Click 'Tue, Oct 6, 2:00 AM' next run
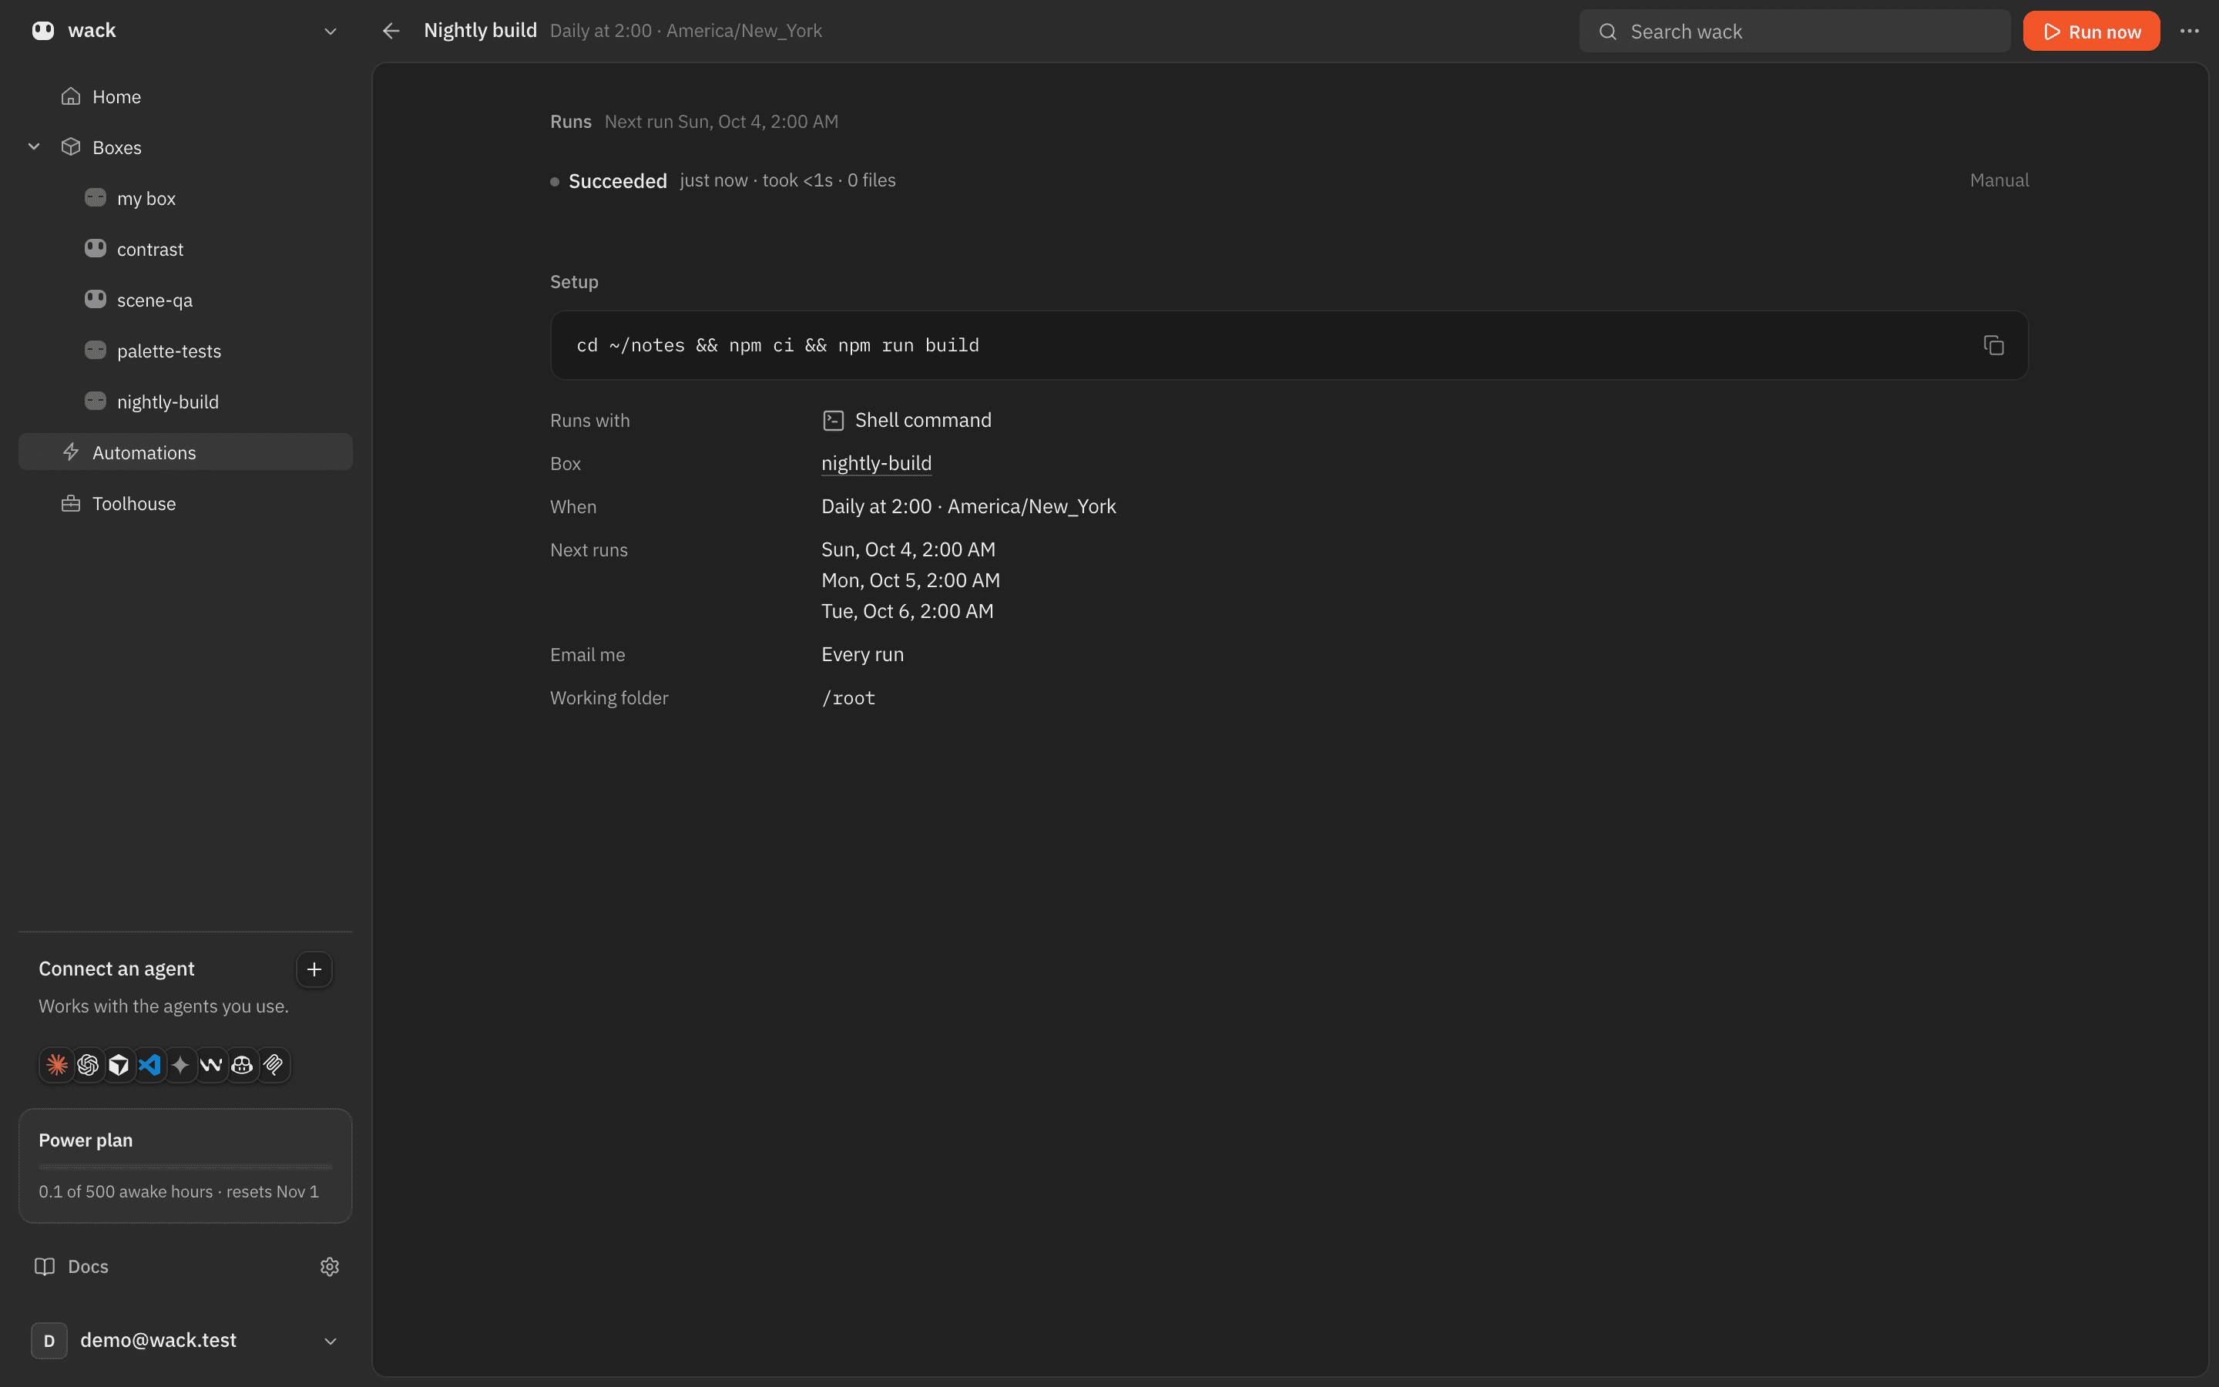Viewport: 2219px width, 1387px height. 908,611
